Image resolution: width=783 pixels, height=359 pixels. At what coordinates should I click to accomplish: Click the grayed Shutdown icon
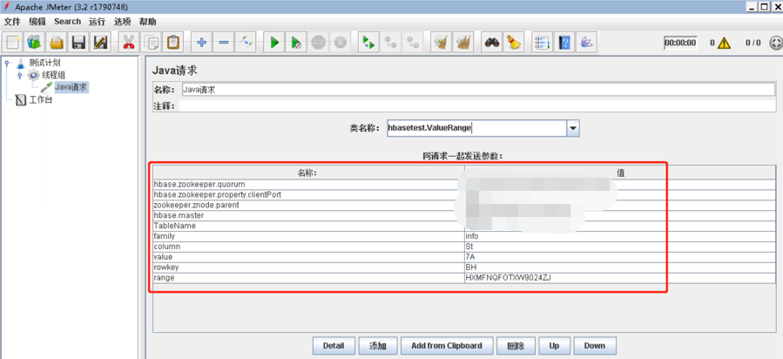coord(340,43)
